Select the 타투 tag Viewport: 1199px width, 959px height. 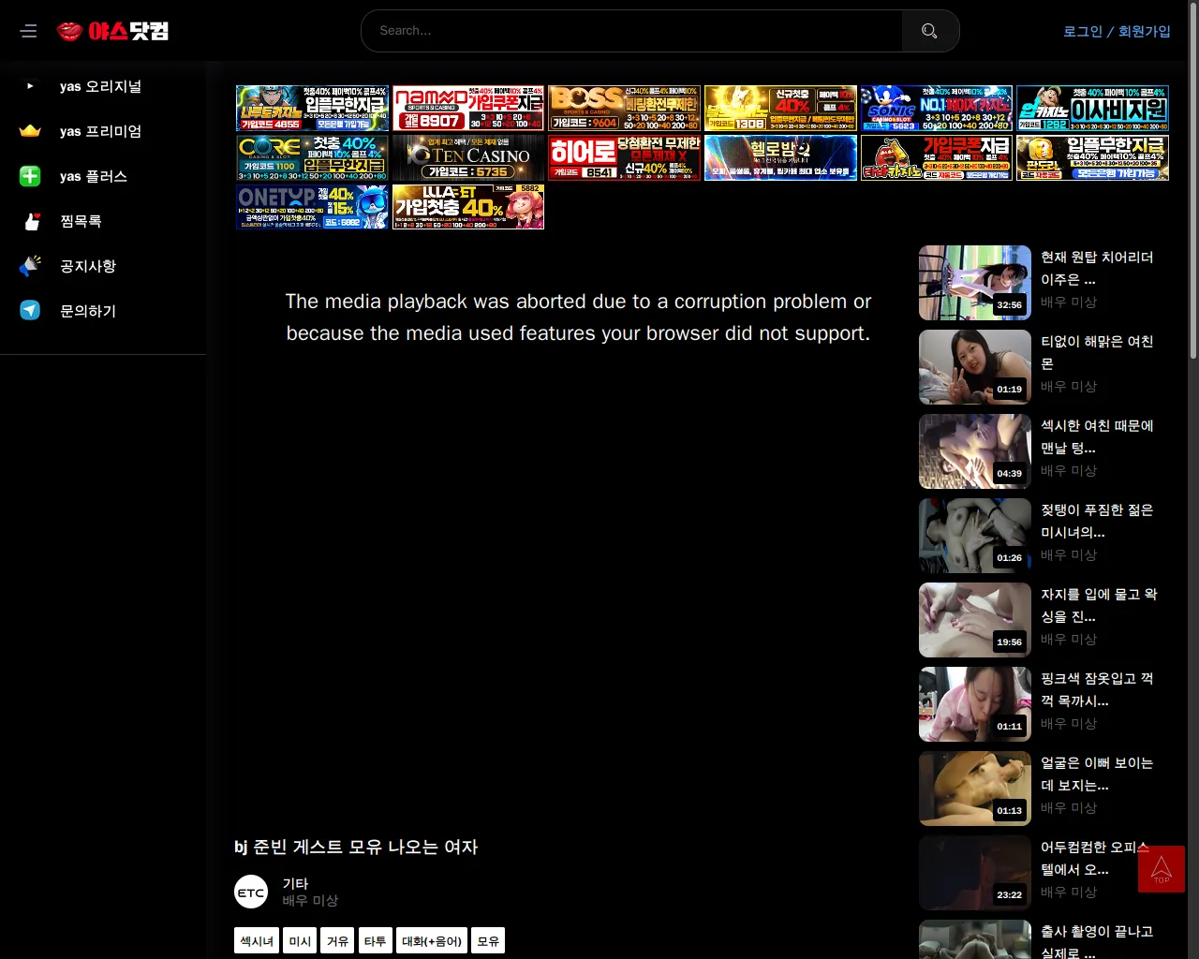[x=375, y=941]
